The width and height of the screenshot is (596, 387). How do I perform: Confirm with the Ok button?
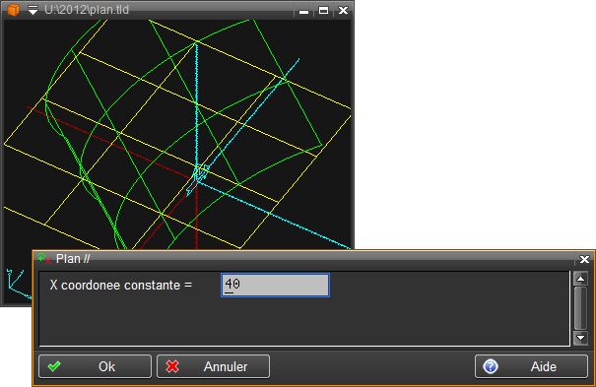tap(95, 366)
